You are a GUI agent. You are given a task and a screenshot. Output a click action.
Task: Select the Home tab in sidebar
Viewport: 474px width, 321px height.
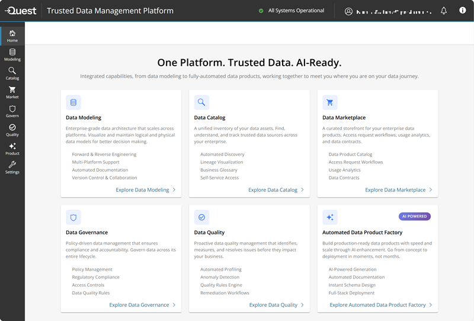coord(12,36)
